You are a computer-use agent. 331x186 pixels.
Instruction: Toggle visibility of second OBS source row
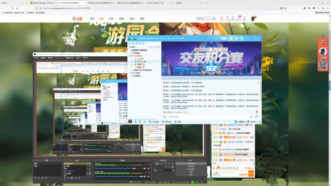(x=87, y=166)
